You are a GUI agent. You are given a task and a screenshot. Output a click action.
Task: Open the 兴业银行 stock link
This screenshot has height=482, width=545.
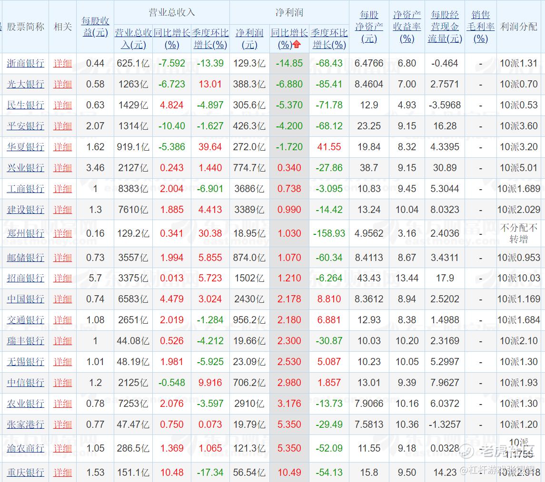pos(25,168)
